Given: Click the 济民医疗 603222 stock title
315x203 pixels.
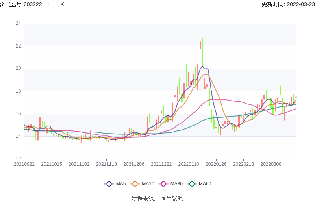Looking at the screenshot, I should [x=21, y=4].
